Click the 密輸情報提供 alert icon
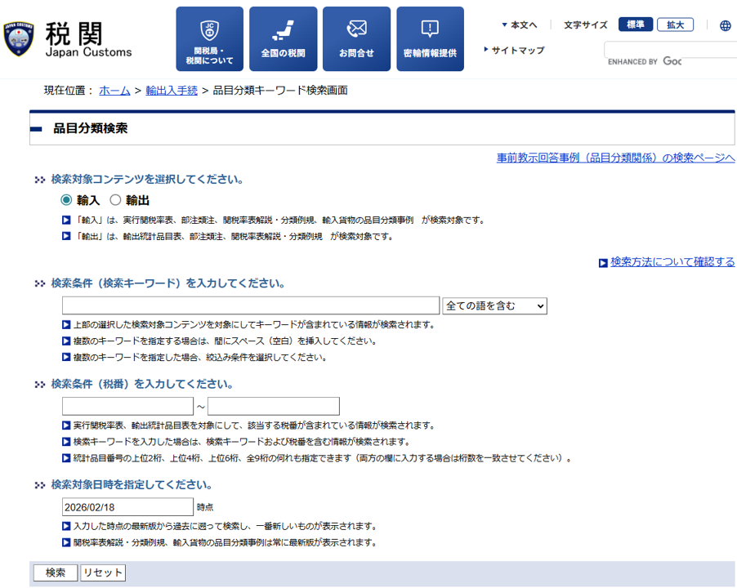This screenshot has width=737, height=588. coord(430,38)
